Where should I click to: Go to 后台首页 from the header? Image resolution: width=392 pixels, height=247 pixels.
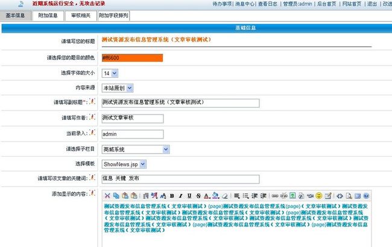tap(326, 4)
